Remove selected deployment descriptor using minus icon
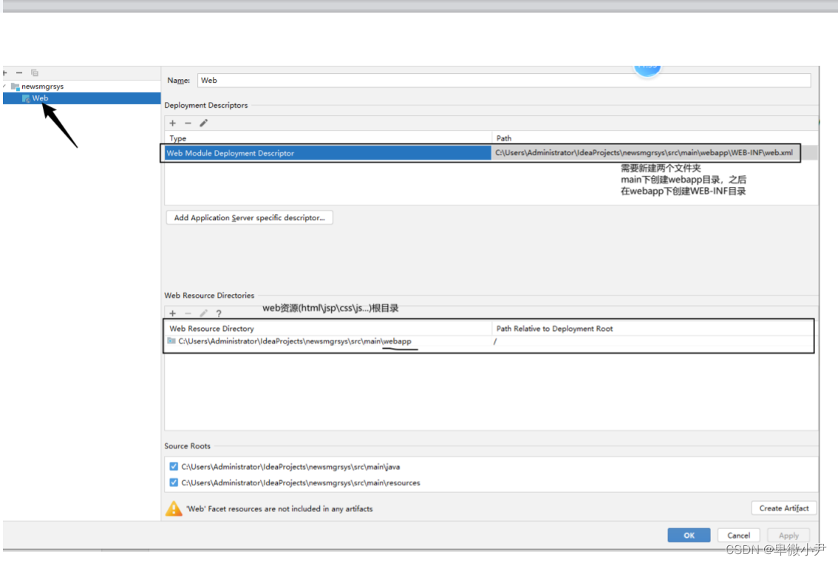The height and width of the screenshot is (563, 838). 188,123
